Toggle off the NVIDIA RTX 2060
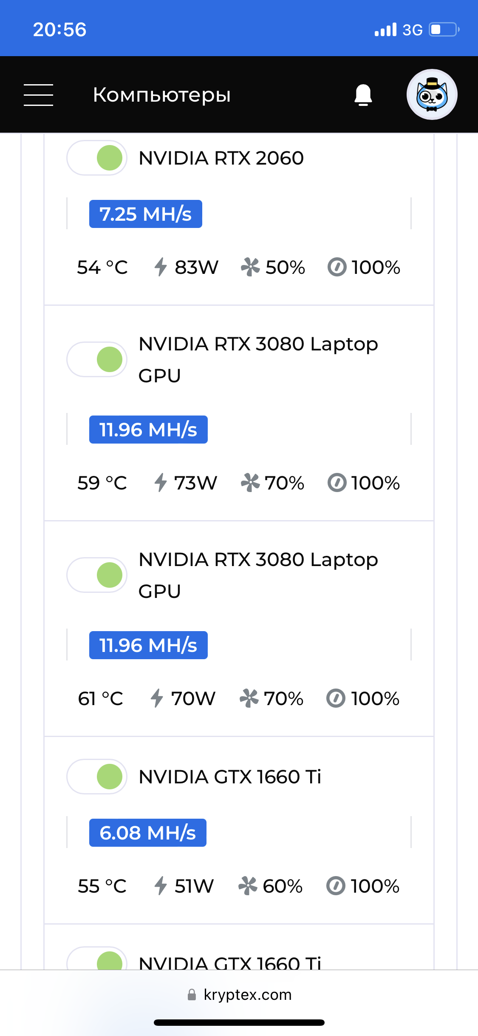The image size is (478, 1036). [x=97, y=158]
